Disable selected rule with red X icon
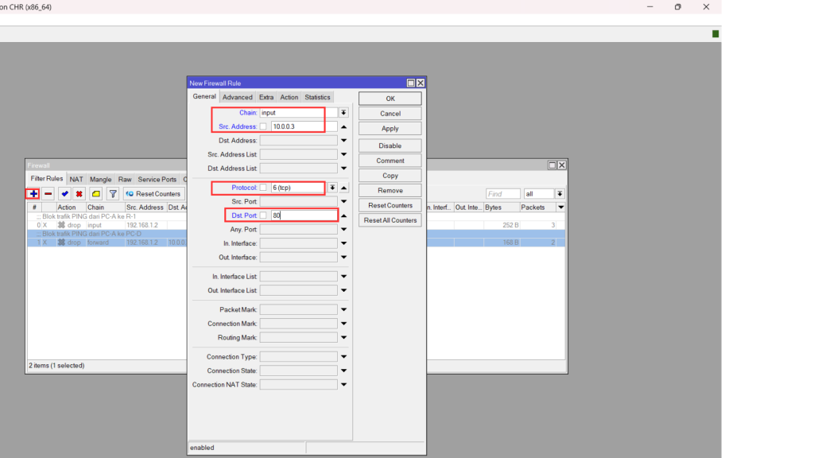The width and height of the screenshot is (814, 458). pyautogui.click(x=79, y=194)
